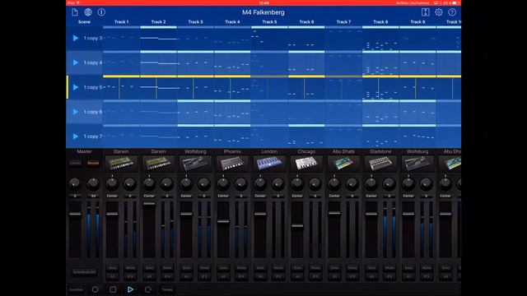Select Track 8 clip in scene 1 copy 3
The image size is (527, 296).
point(380,39)
